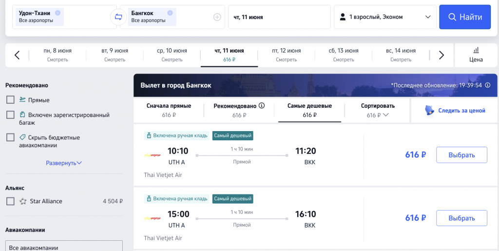Tick Скрыть бюджетные авиакомпании checkbox
This screenshot has height=251, width=499.
click(x=10, y=137)
